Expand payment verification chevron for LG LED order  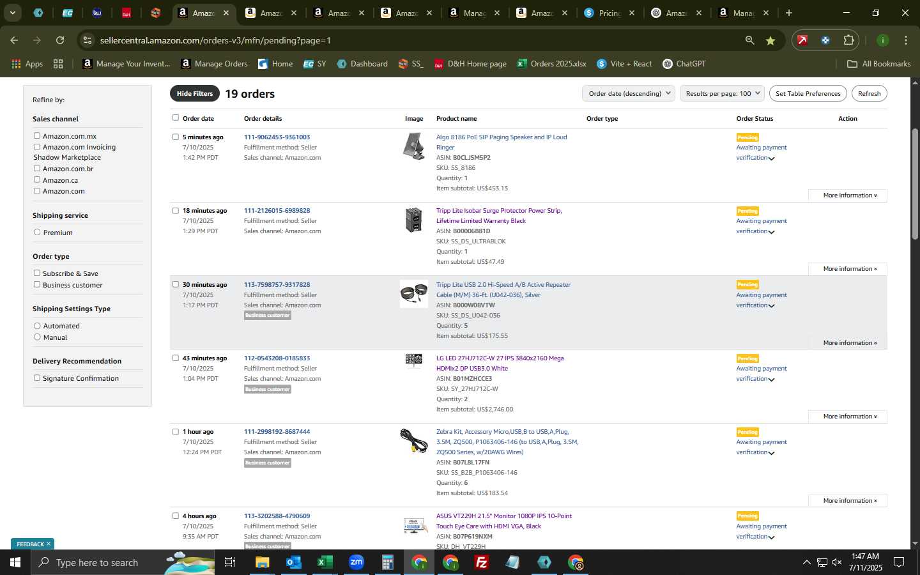tap(772, 379)
